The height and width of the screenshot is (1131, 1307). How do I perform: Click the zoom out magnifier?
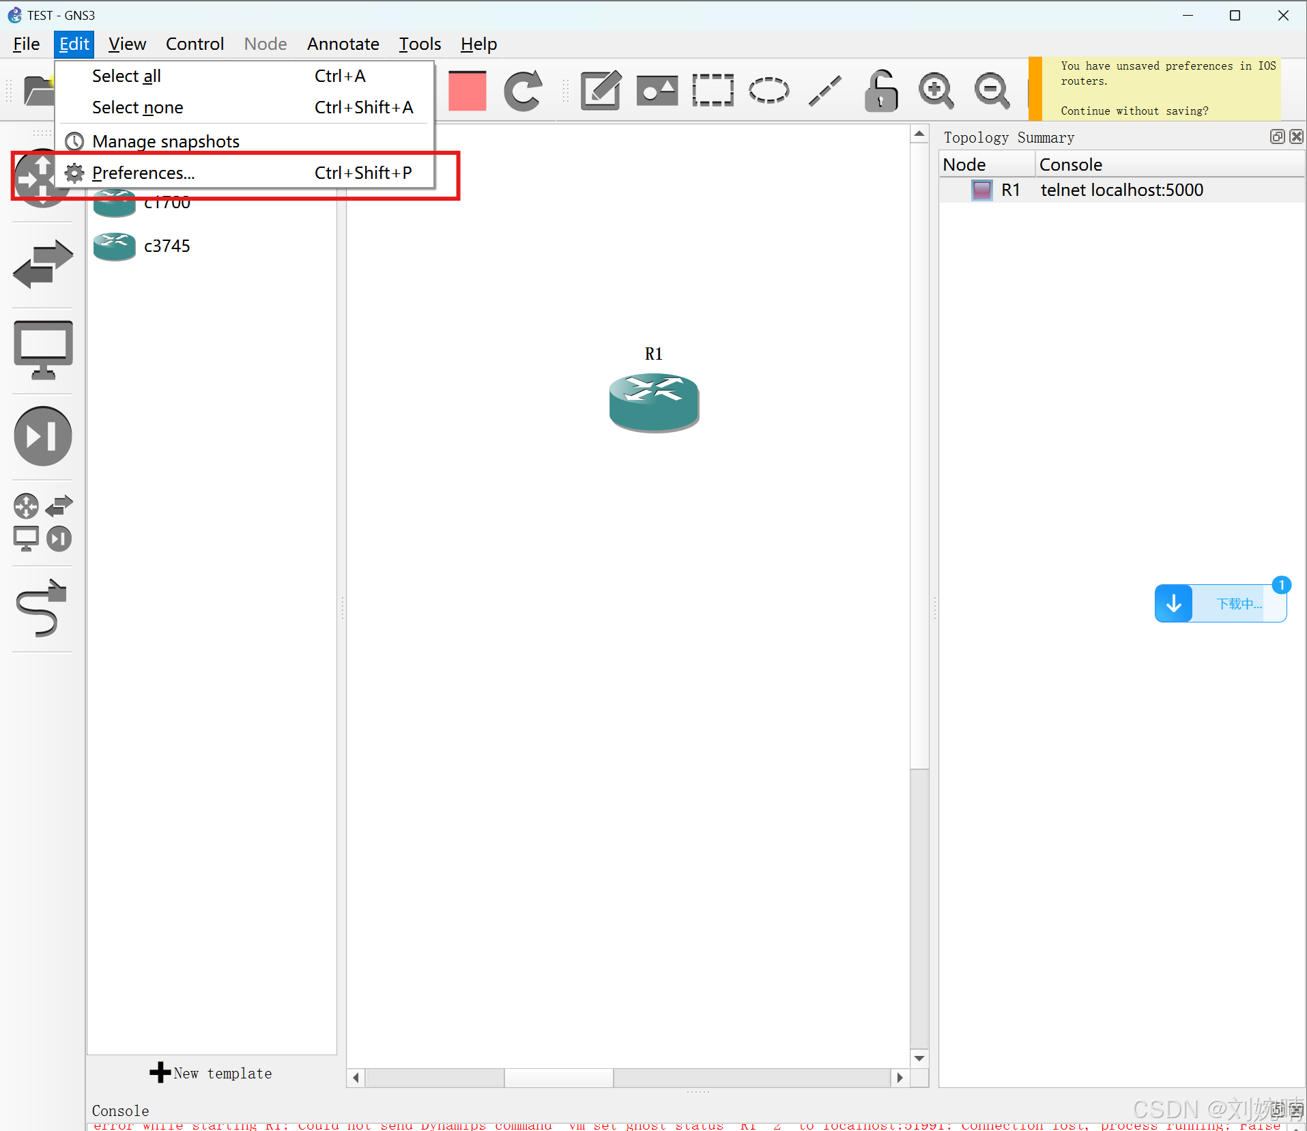[992, 90]
